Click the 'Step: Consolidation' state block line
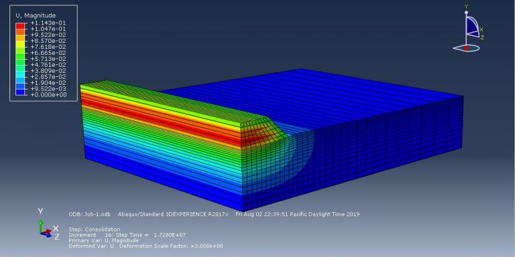The width and height of the screenshot is (515, 257). pos(95,230)
